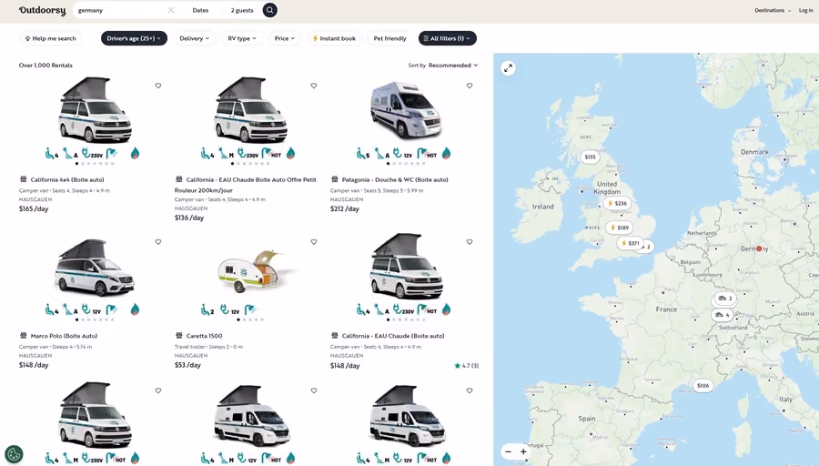Open cookie preferences icon
Viewport: 819px width, 466px height.
pos(14,453)
